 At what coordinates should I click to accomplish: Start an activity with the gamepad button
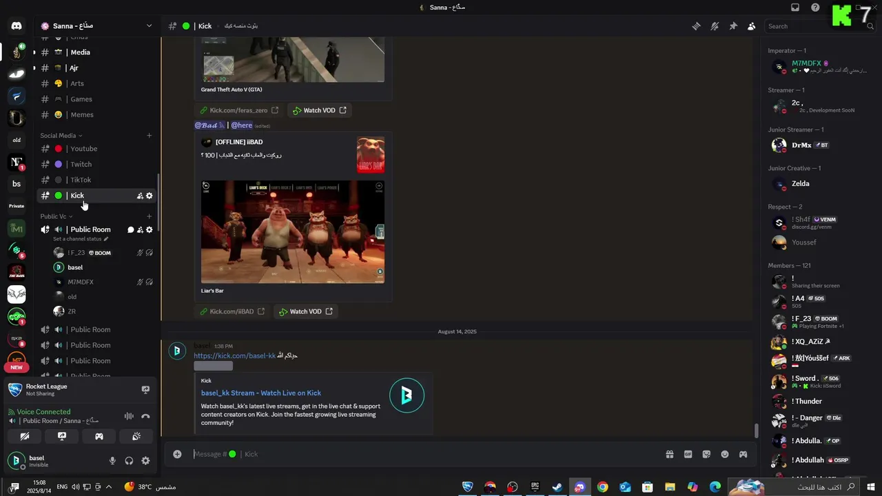pyautogui.click(x=99, y=436)
